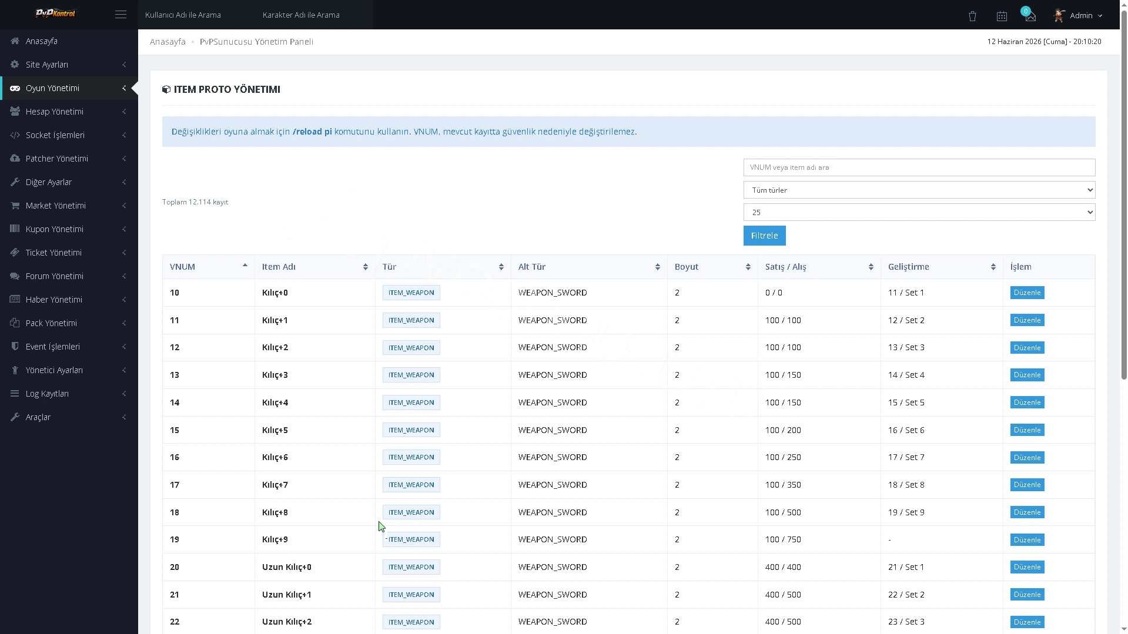
Task: Open the calendar icon in top bar
Action: [x=1002, y=16]
